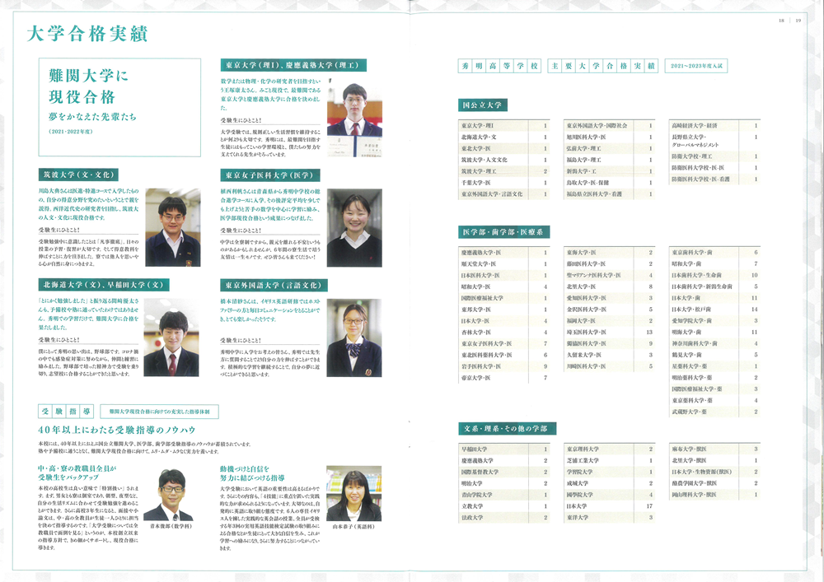
Task: Click the 国公立大学 section header
Action: (x=482, y=105)
